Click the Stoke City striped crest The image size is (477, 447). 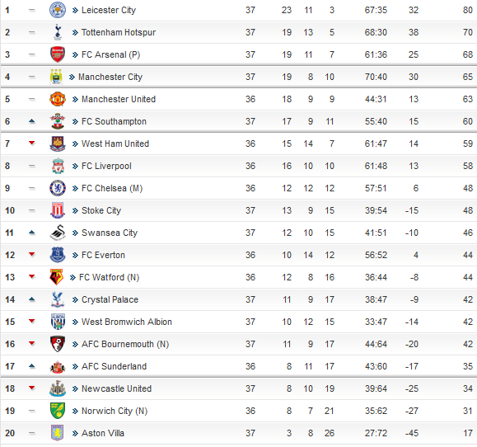click(58, 210)
